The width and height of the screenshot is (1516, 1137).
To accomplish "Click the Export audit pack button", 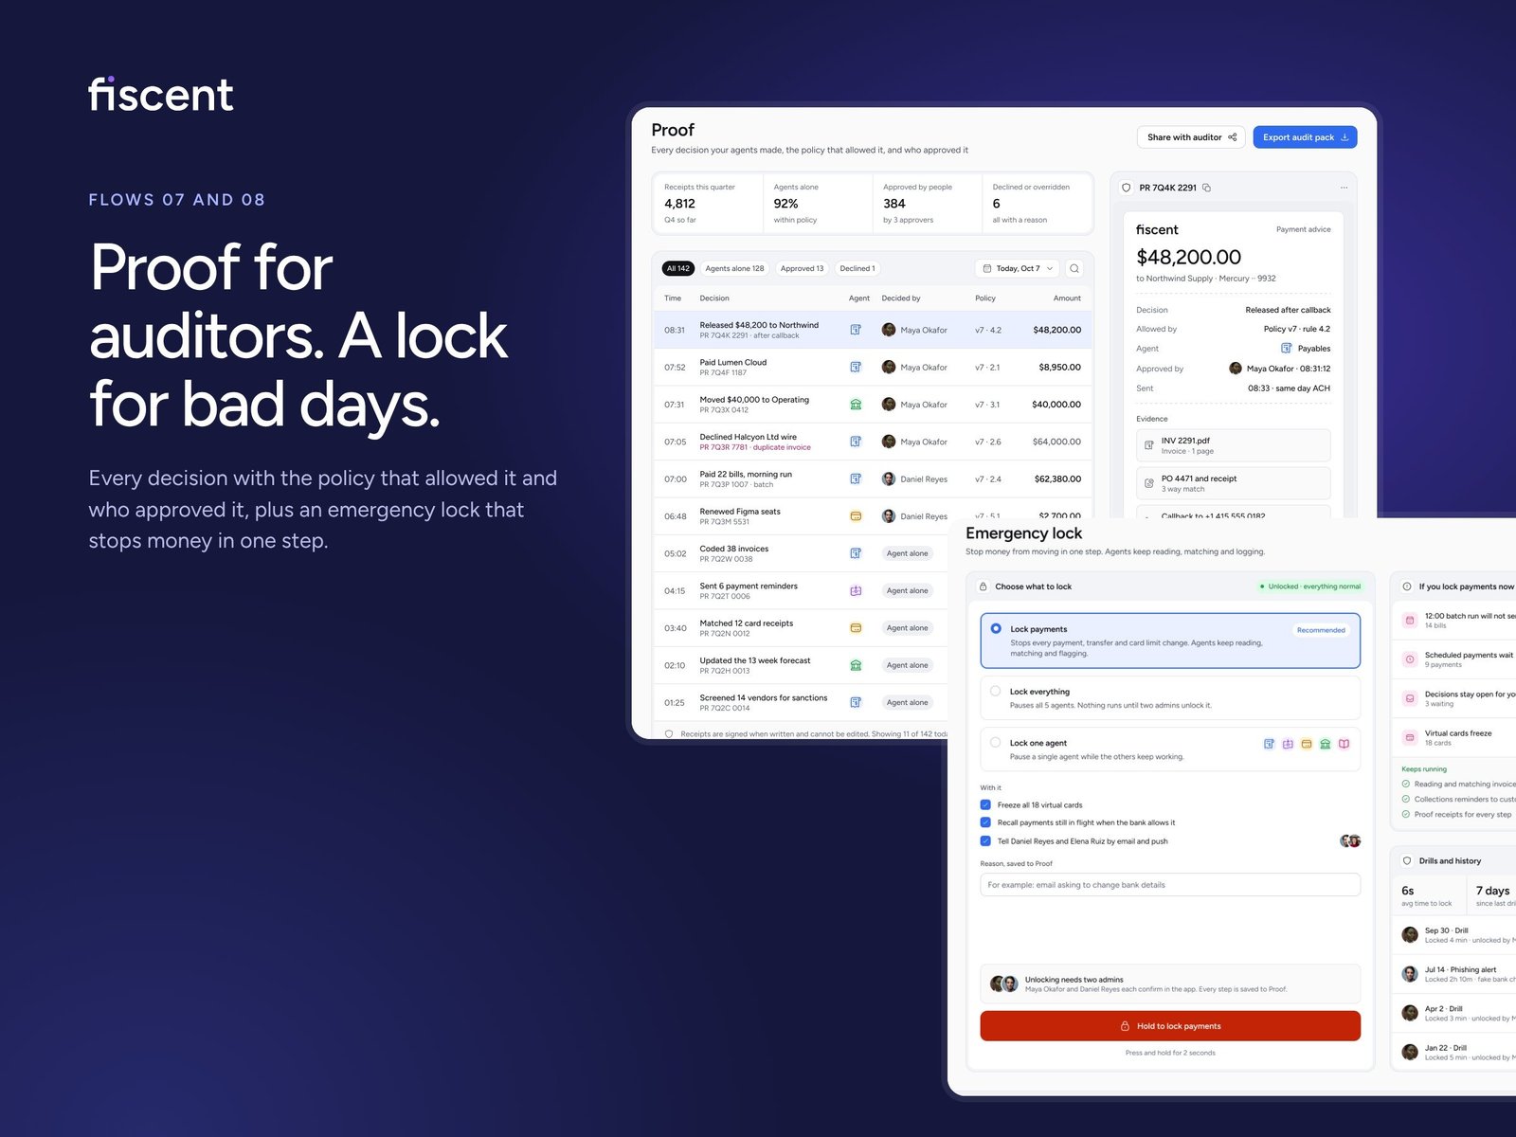I will [1305, 137].
